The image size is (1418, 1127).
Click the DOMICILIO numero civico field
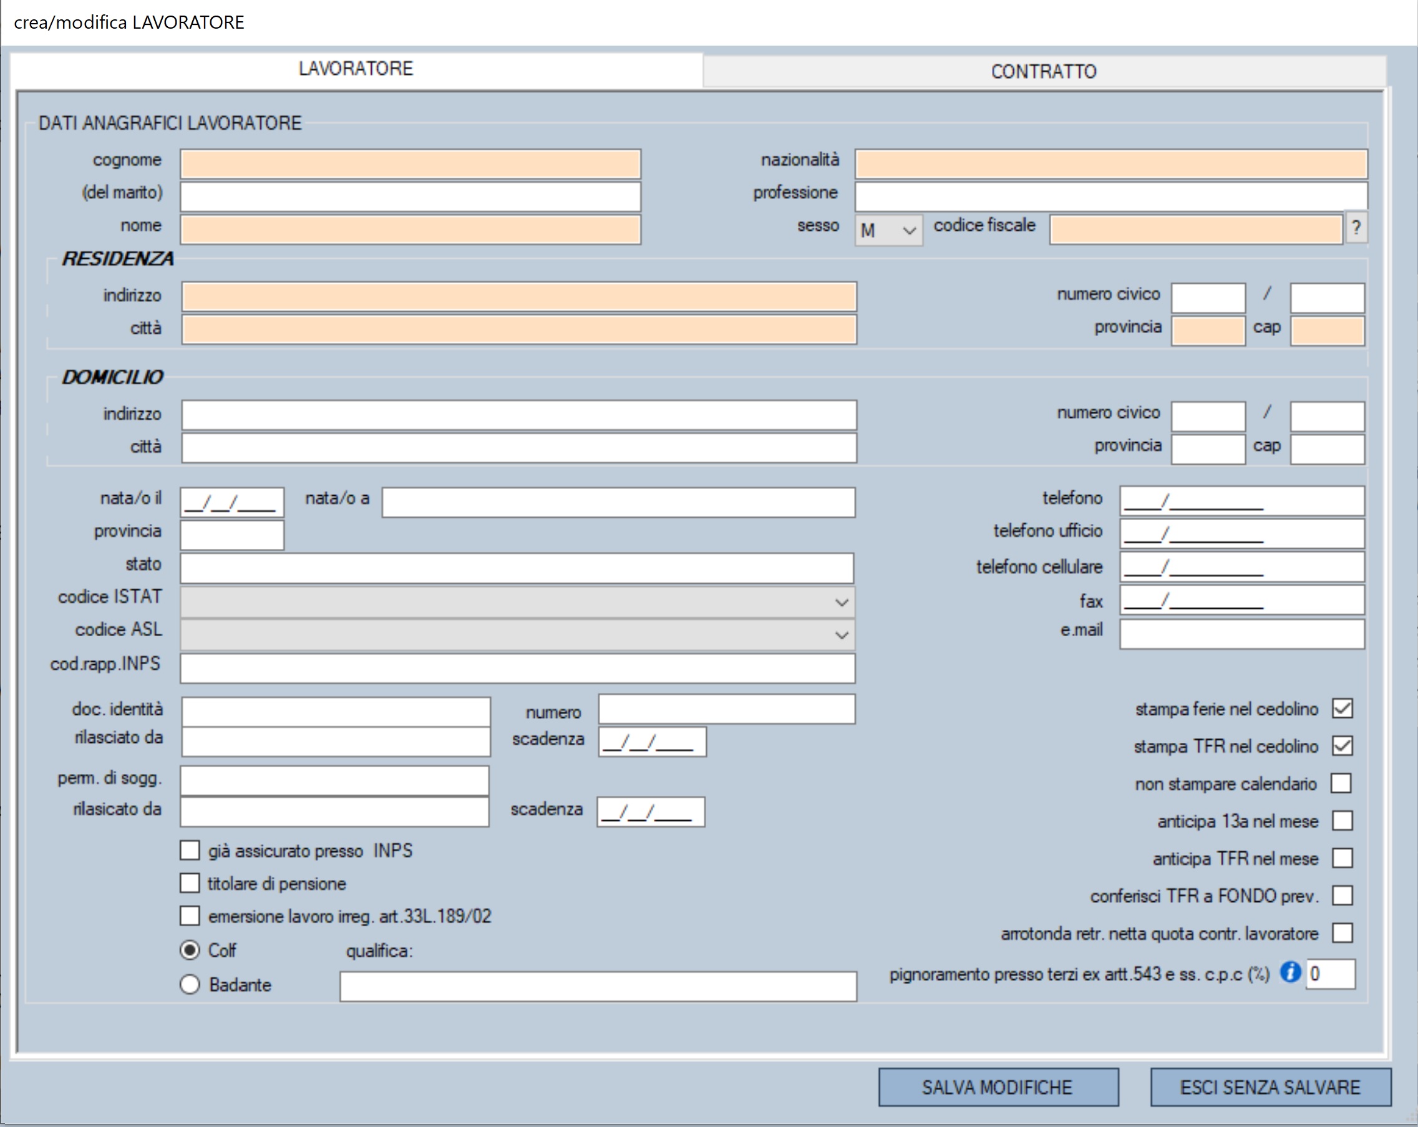coord(1208,416)
